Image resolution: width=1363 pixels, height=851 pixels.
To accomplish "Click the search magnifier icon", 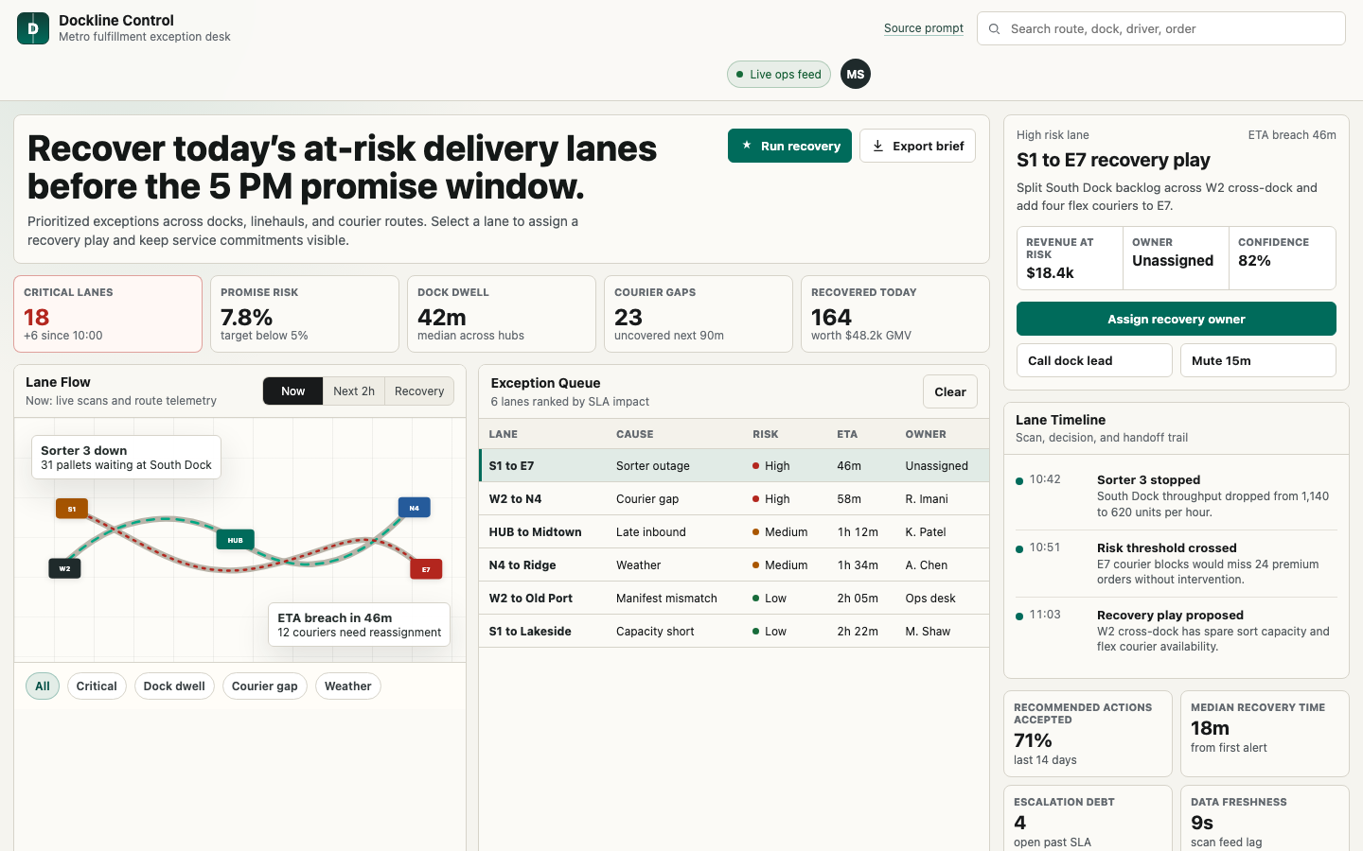I will (994, 29).
